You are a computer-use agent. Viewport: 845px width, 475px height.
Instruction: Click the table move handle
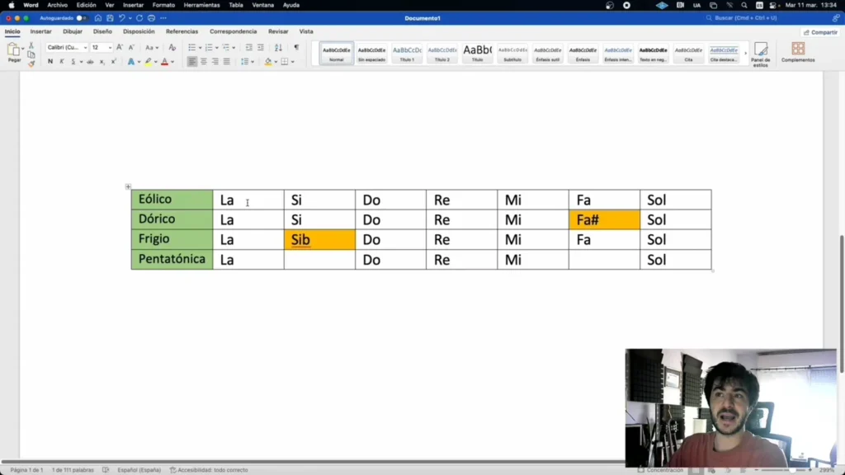pos(128,186)
